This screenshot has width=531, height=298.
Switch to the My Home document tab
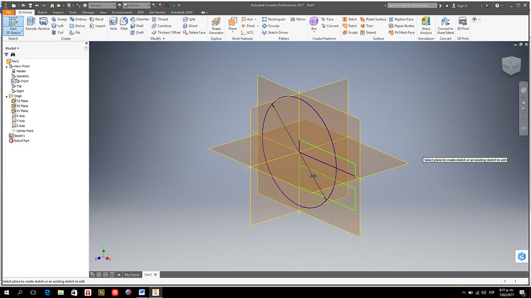[x=132, y=274]
